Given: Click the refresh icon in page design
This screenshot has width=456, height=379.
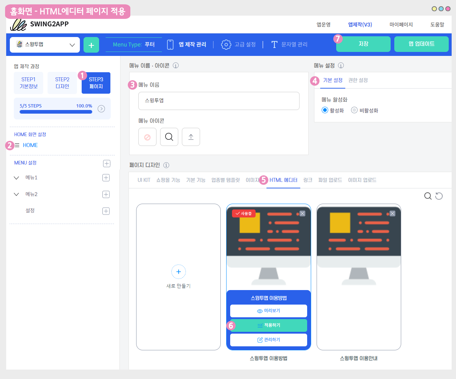Looking at the screenshot, I should click(439, 196).
